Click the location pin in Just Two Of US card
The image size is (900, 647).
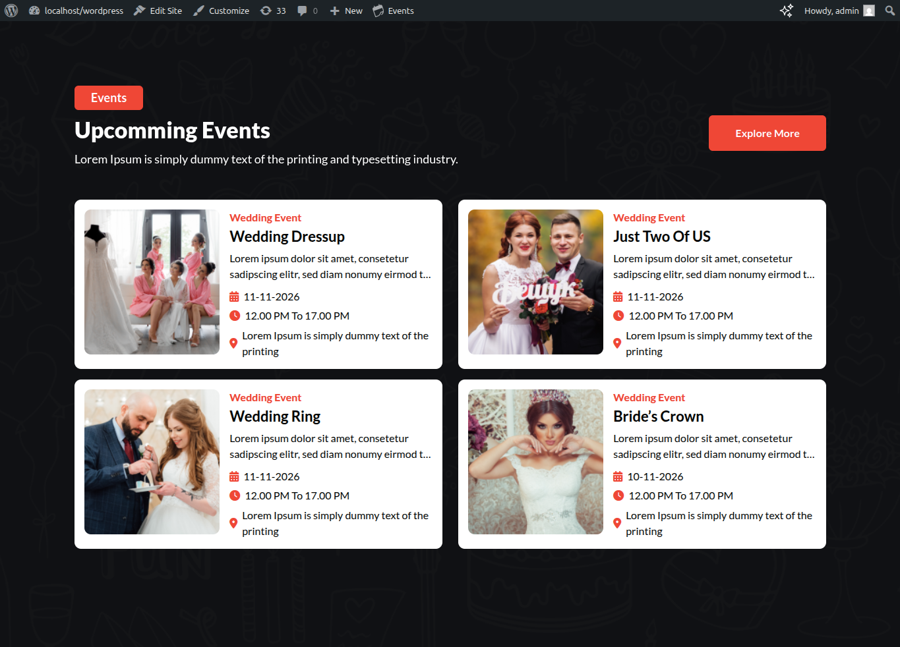click(x=617, y=343)
